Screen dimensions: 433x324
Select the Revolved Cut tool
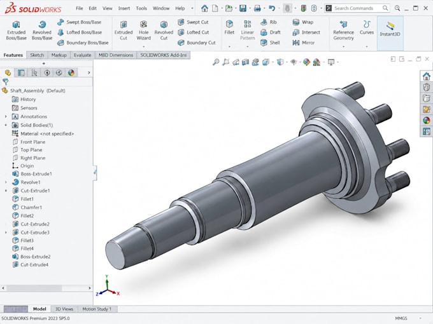point(164,30)
